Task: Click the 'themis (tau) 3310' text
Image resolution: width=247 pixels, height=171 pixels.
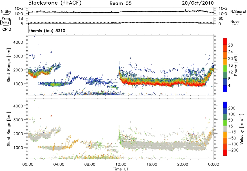Action: click(47, 31)
